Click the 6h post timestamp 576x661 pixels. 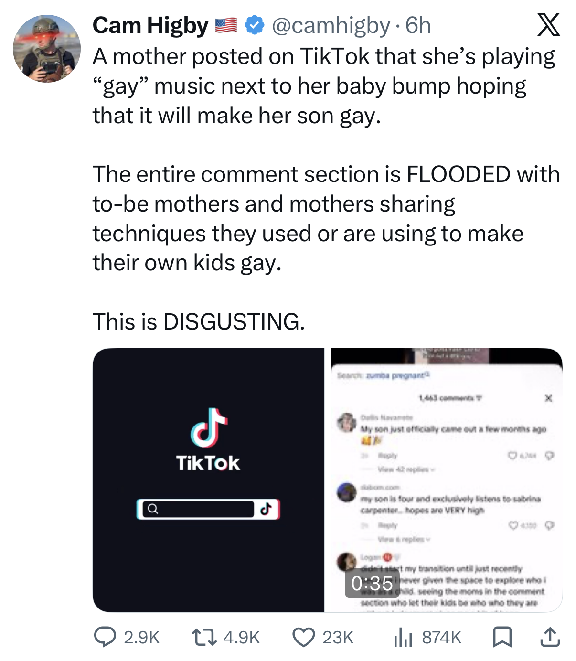pyautogui.click(x=418, y=25)
